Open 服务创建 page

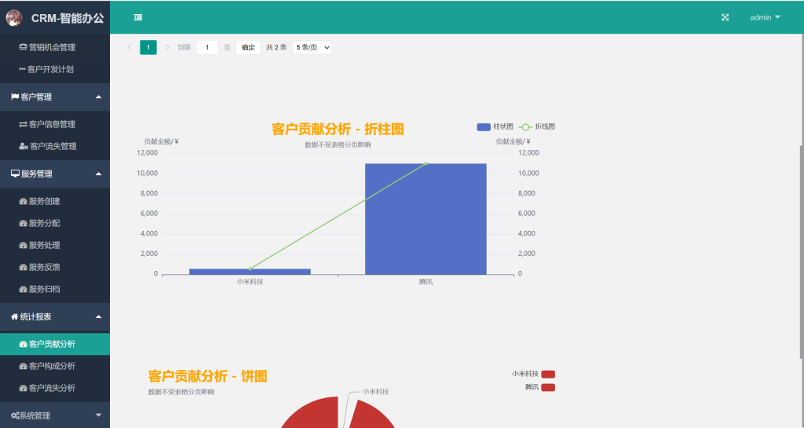point(55,202)
